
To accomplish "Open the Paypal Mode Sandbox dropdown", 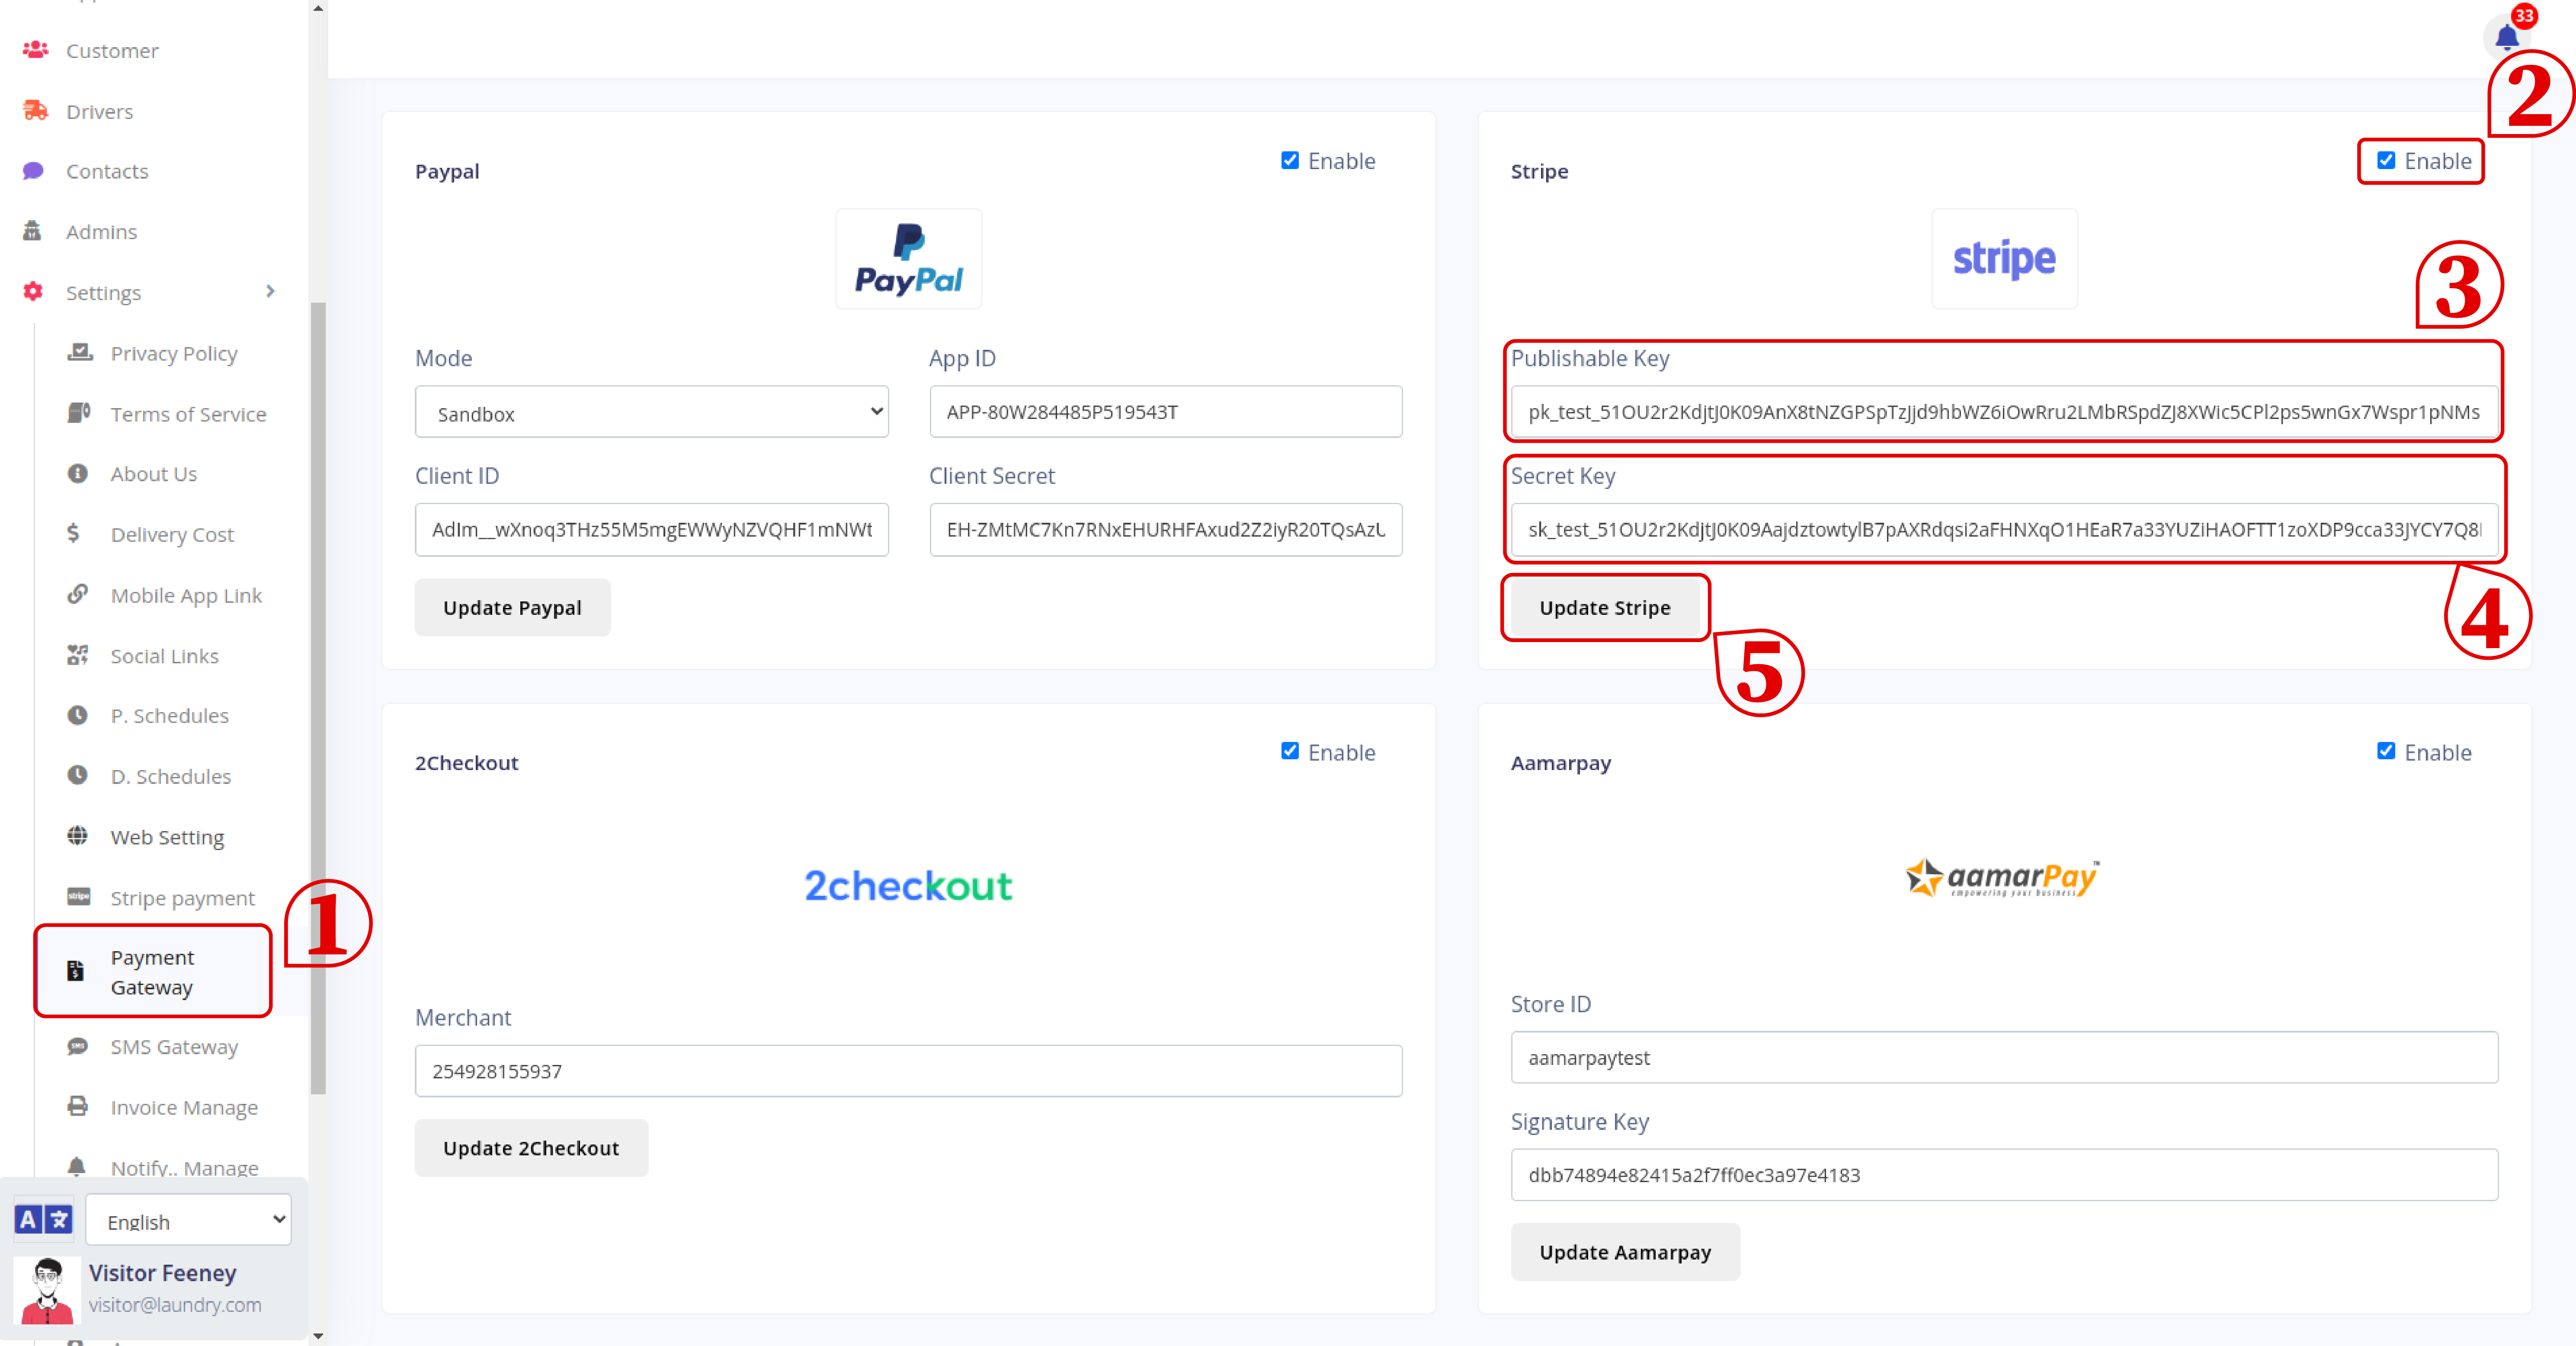I will point(651,412).
